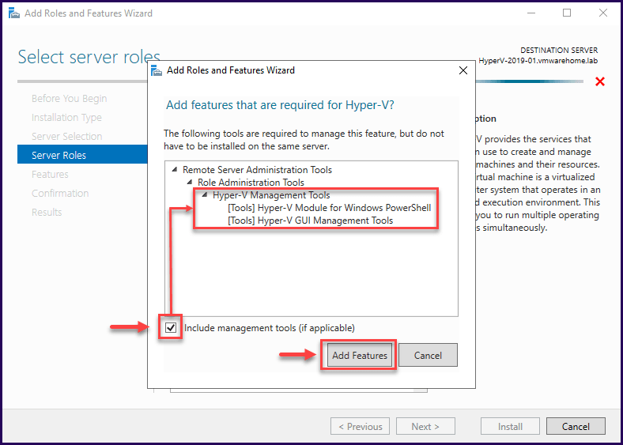The height and width of the screenshot is (445, 623).
Task: Select Hyper-V GUI Management Tools item
Action: click(310, 220)
